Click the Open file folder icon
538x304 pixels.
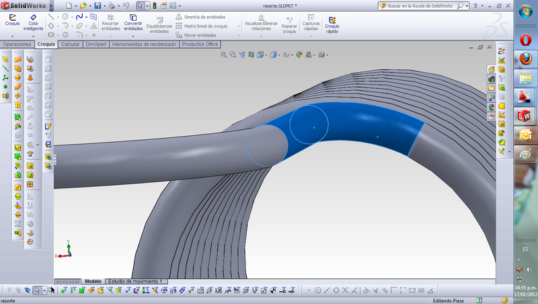(x=83, y=5)
